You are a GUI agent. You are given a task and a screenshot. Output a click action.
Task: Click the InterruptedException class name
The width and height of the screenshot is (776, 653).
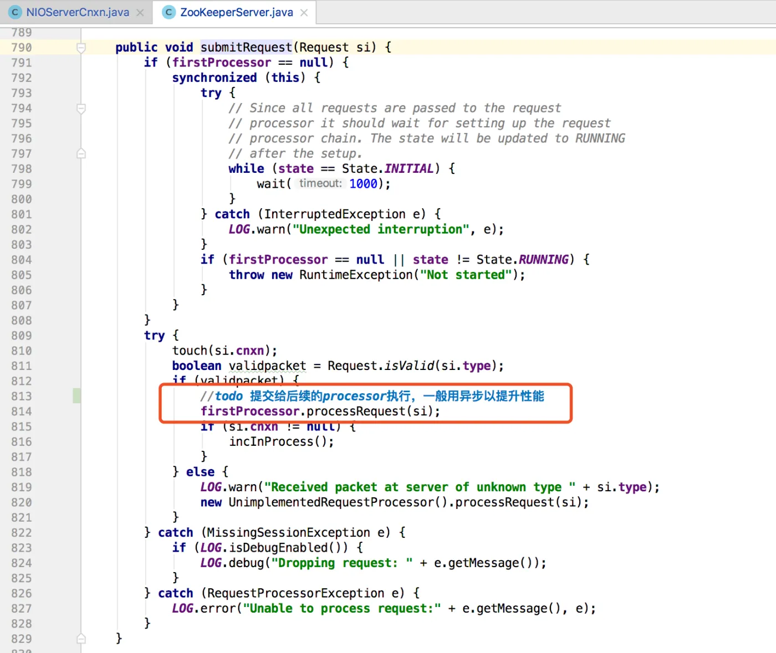(335, 214)
